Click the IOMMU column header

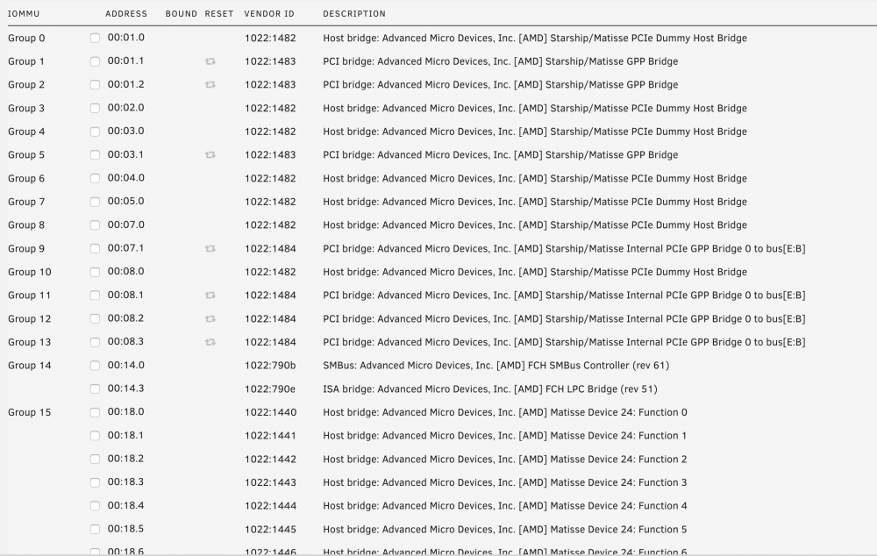[24, 13]
